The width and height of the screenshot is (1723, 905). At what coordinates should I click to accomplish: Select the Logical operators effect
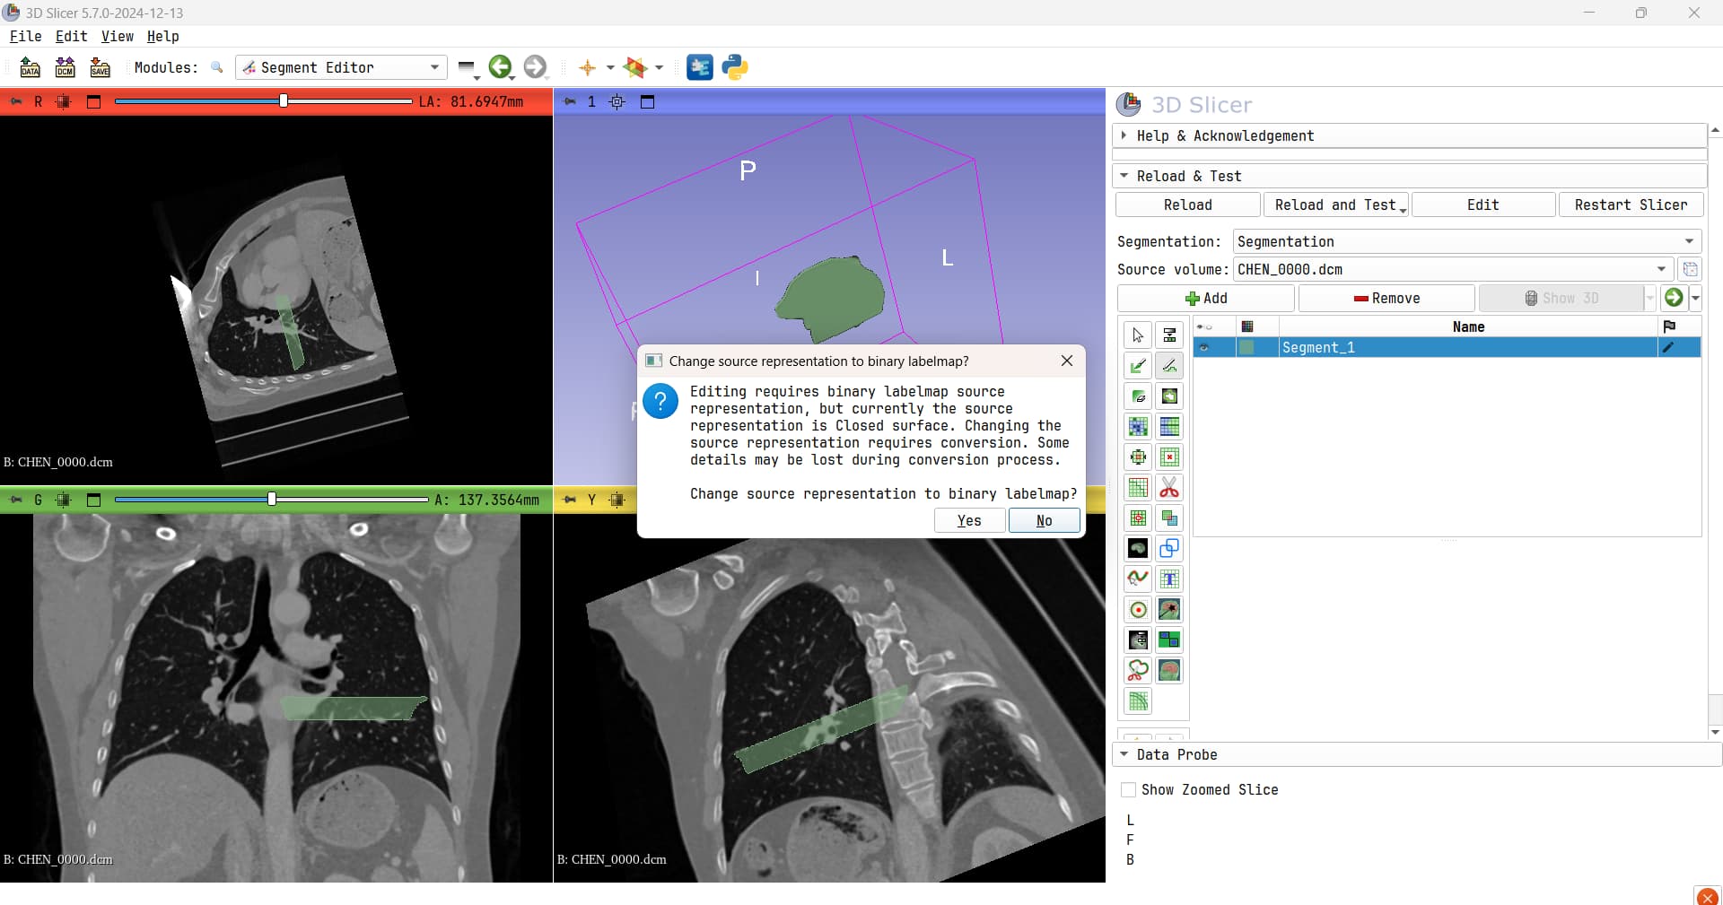click(x=1169, y=518)
